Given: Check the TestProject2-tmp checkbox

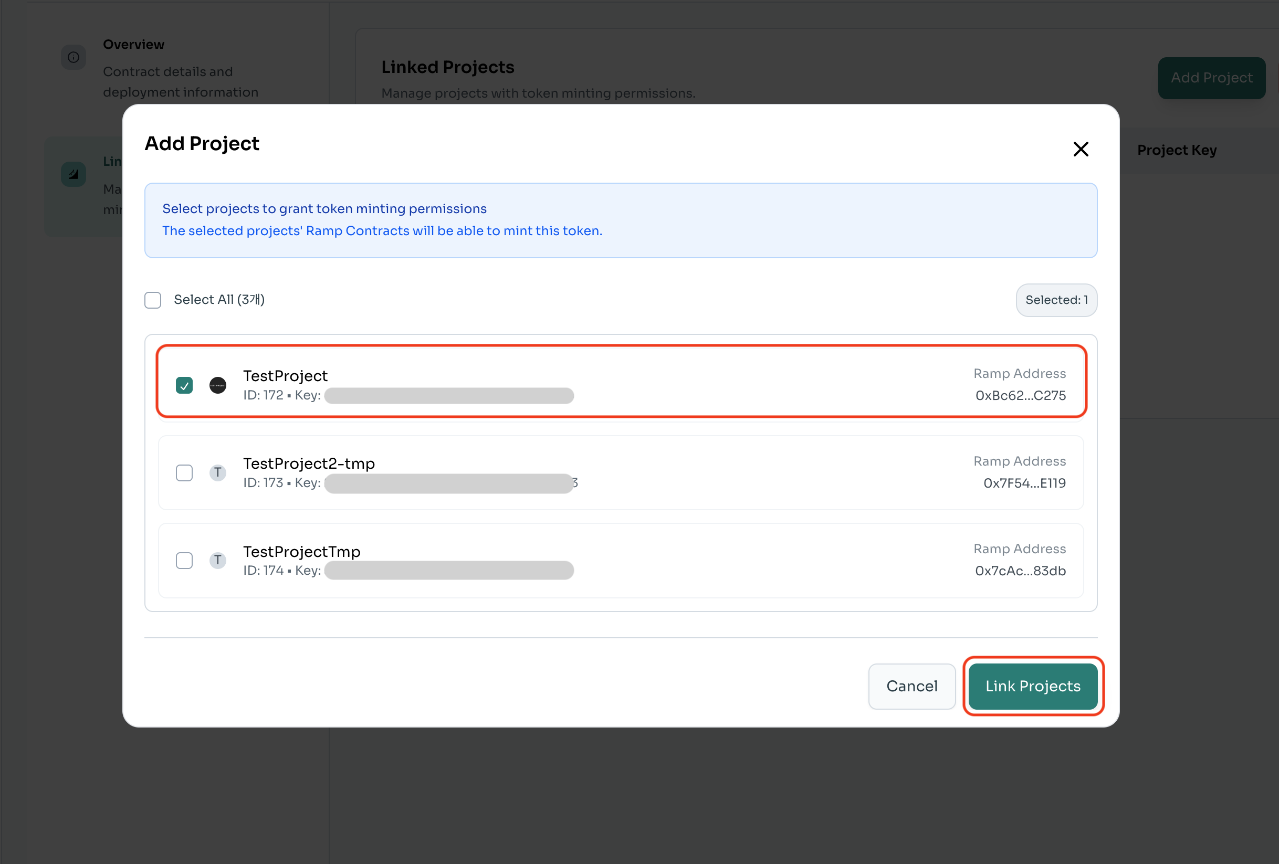Looking at the screenshot, I should 184,473.
